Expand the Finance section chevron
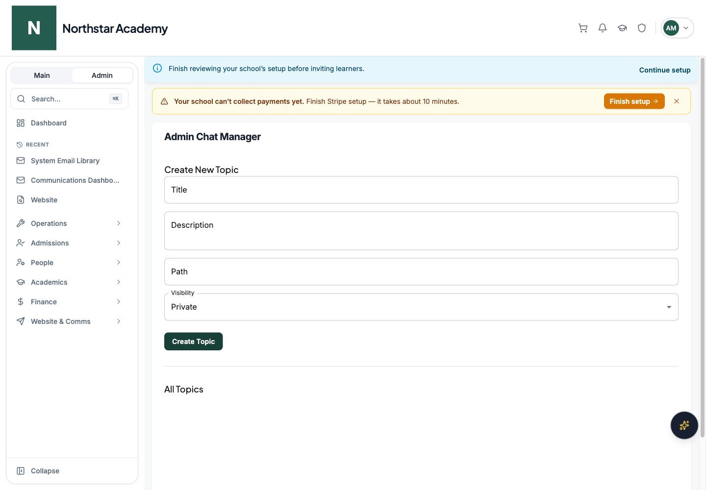706x490 pixels. pos(119,302)
